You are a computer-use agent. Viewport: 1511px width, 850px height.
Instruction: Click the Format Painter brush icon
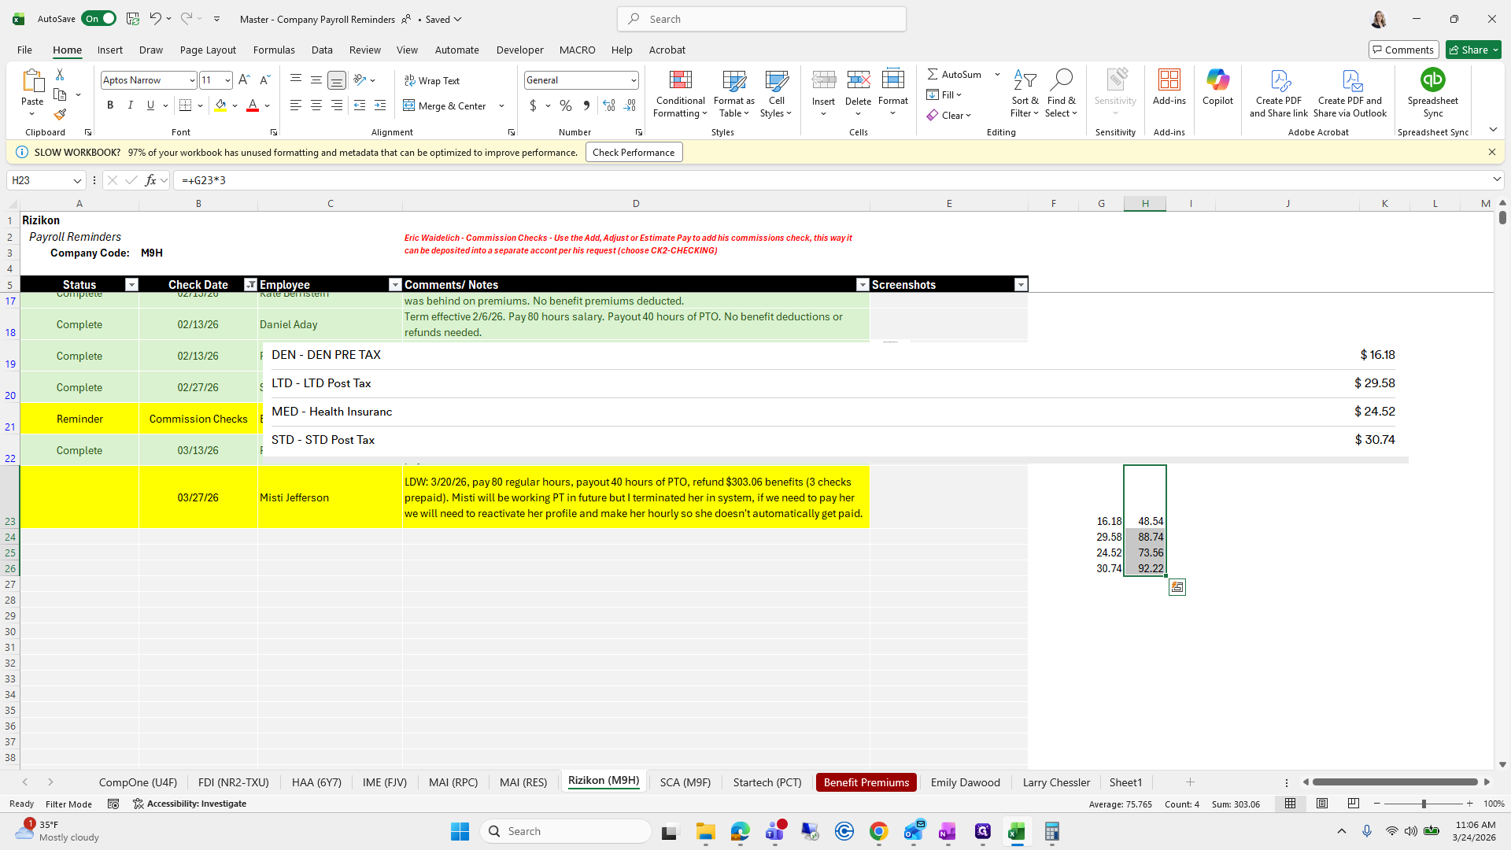60,115
